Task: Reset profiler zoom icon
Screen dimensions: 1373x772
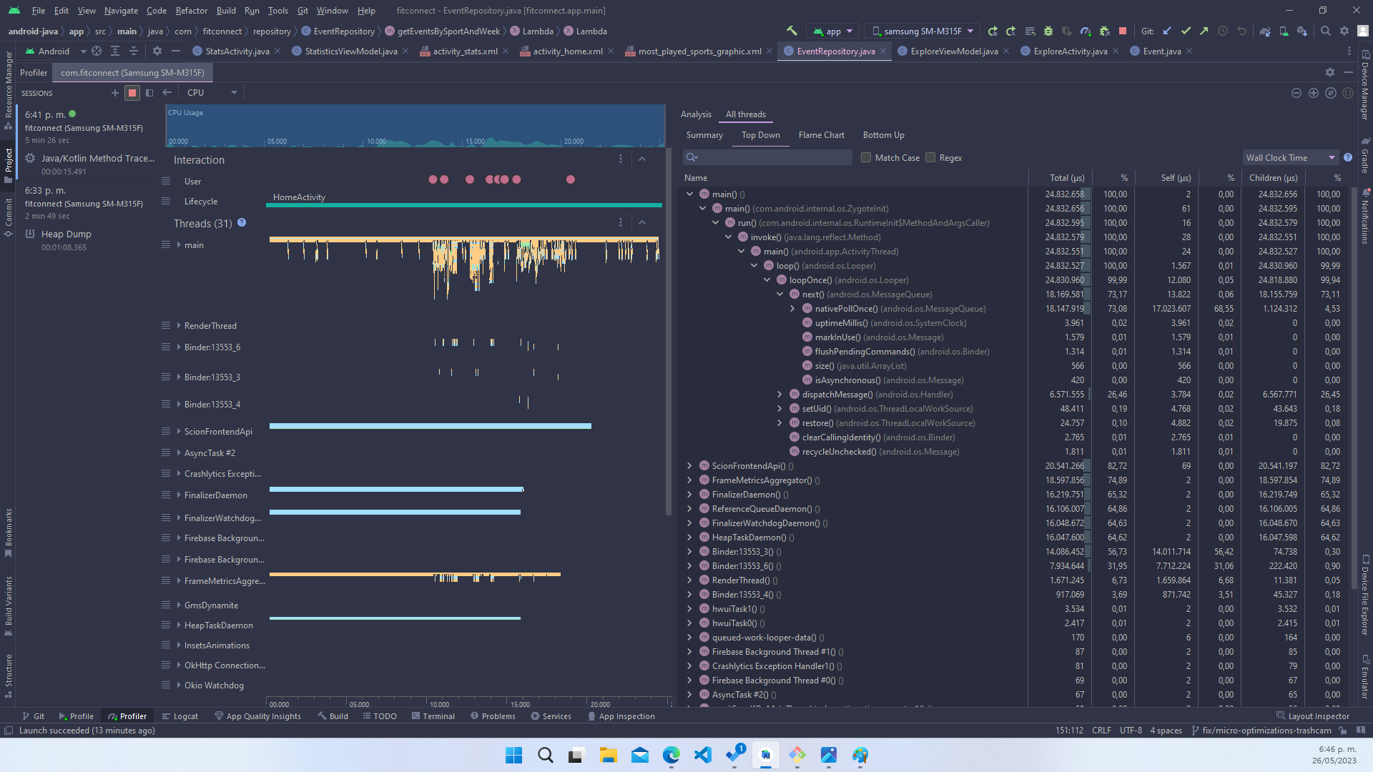Action: click(1331, 93)
